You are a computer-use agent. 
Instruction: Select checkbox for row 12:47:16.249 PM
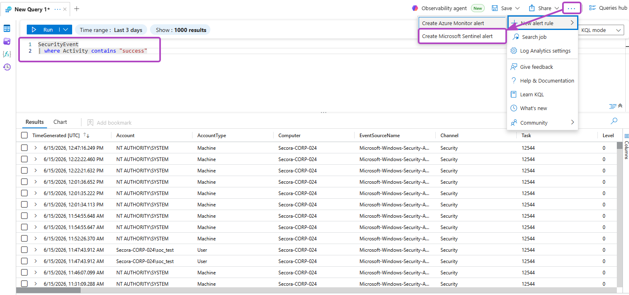[24, 148]
